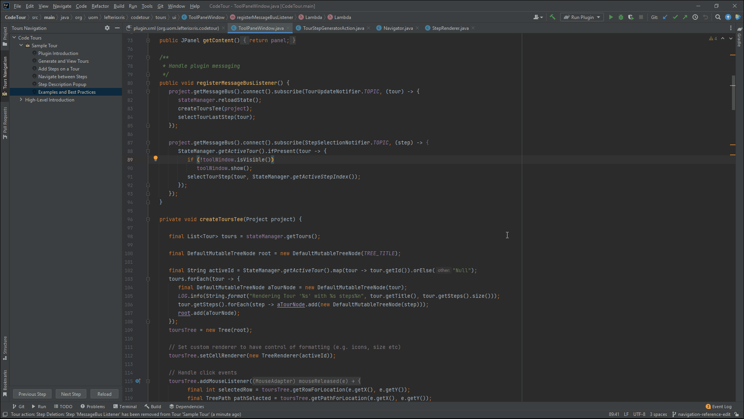Viewport: 744px width, 419px height.
Task: Click the Problems panel in bottom bar
Action: (x=94, y=406)
